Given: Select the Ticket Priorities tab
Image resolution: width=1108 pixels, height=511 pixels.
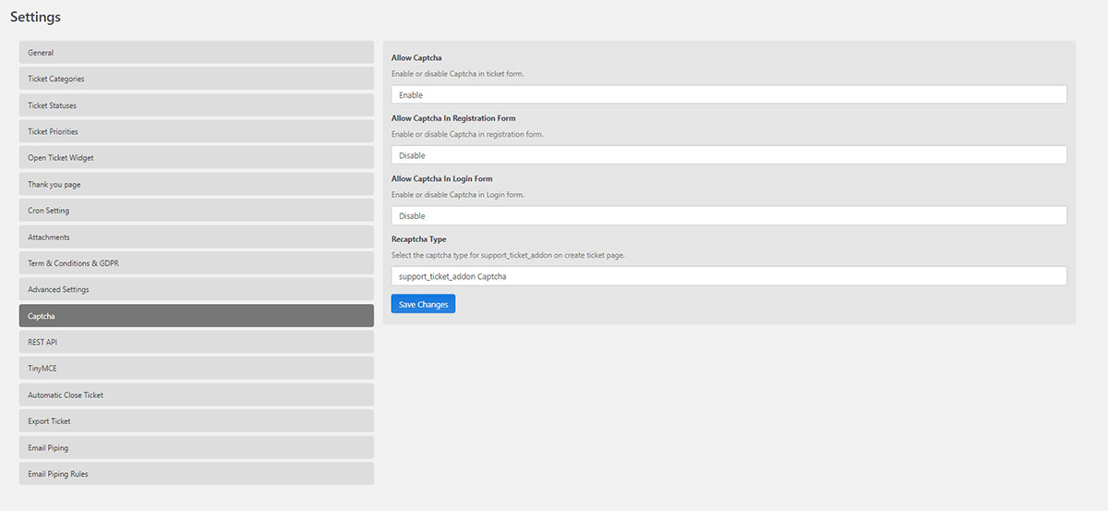Looking at the screenshot, I should 196,131.
